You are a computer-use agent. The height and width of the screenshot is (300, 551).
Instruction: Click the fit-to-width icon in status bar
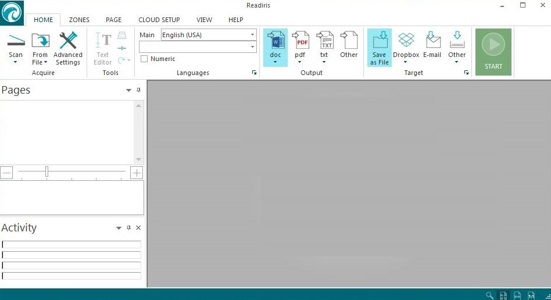[x=517, y=295]
